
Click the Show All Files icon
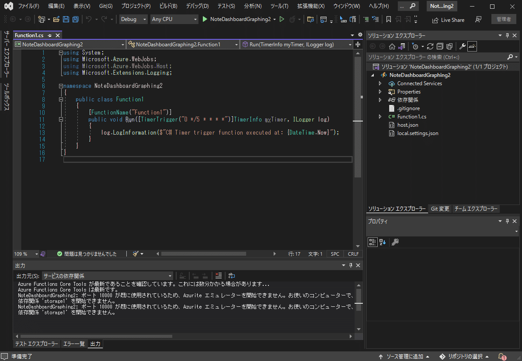449,47
